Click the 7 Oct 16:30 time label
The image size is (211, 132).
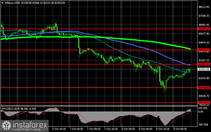(x=111, y=129)
